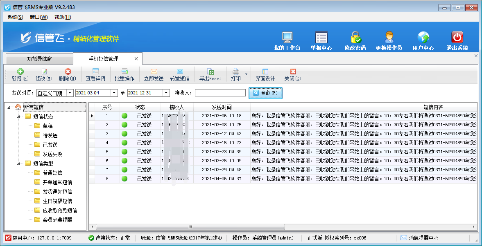Viewport: 482px width, 246px height.
Task: Click the 接收人 recipient input field
Action: click(x=220, y=93)
